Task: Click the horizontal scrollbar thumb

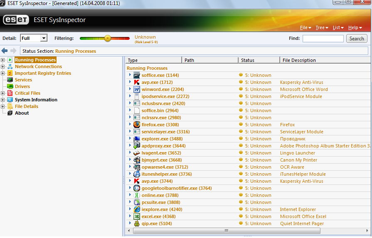Action: pyautogui.click(x=227, y=231)
